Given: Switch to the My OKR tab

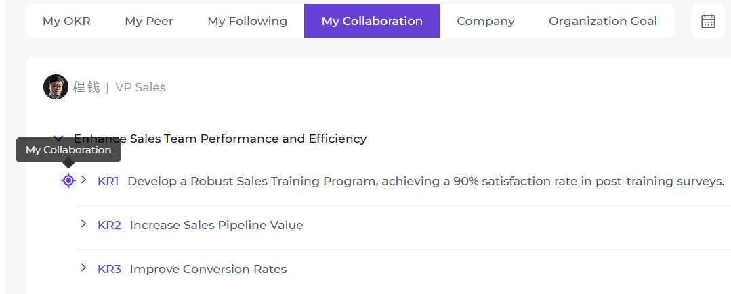Looking at the screenshot, I should coord(66,21).
